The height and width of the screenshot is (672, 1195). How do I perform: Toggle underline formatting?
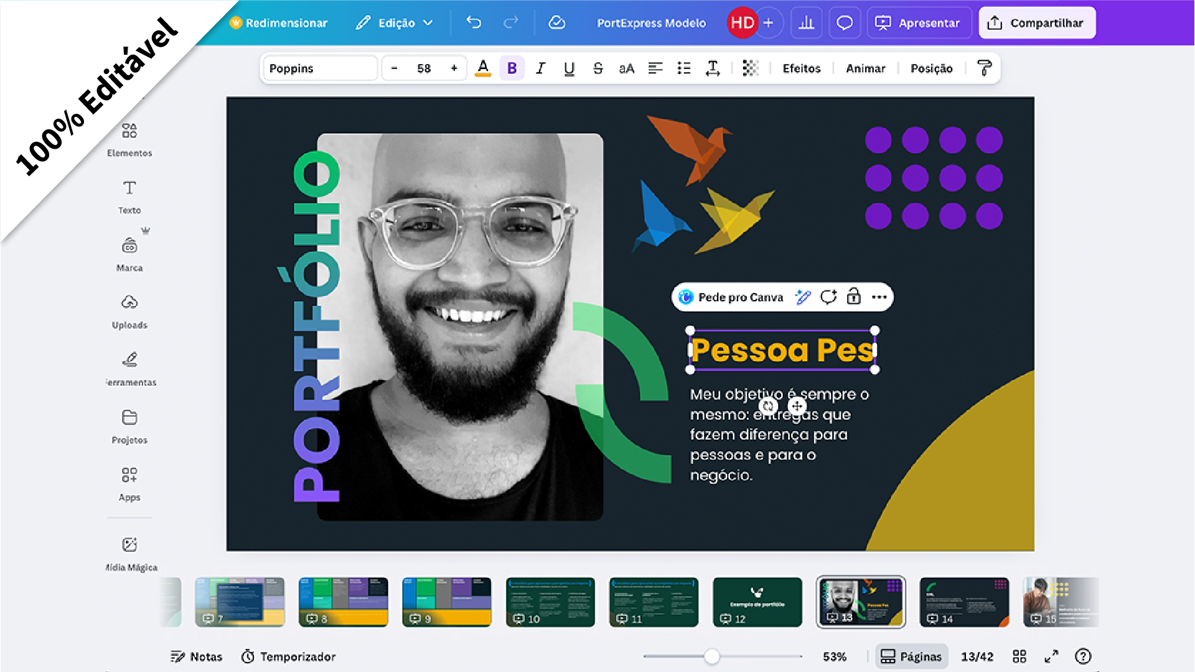tap(569, 68)
